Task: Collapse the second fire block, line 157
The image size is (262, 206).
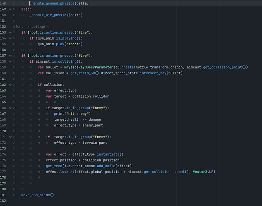Action: click(x=10, y=56)
